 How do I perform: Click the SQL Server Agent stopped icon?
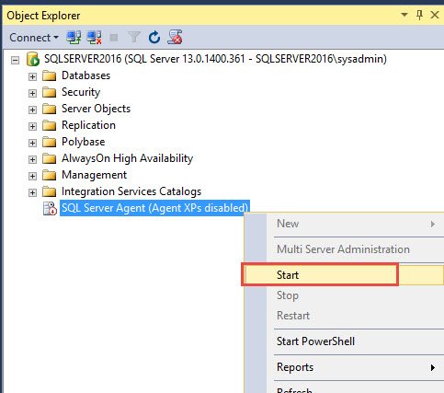[50, 208]
